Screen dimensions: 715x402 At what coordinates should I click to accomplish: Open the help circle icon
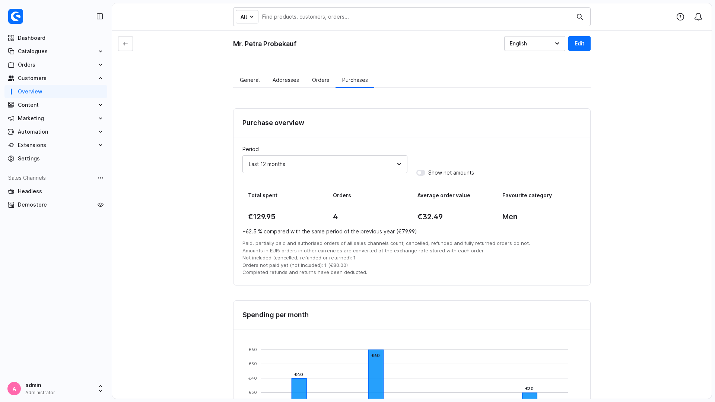click(680, 17)
